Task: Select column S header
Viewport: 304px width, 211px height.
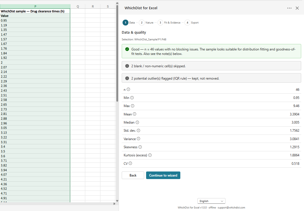Action: click(x=108, y=6)
